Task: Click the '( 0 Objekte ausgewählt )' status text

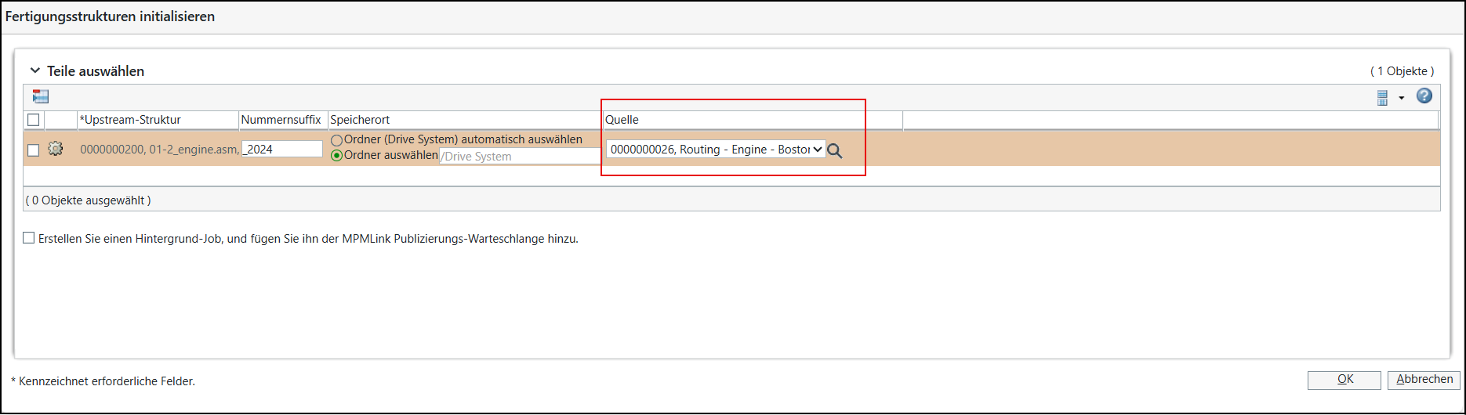Action: point(88,200)
